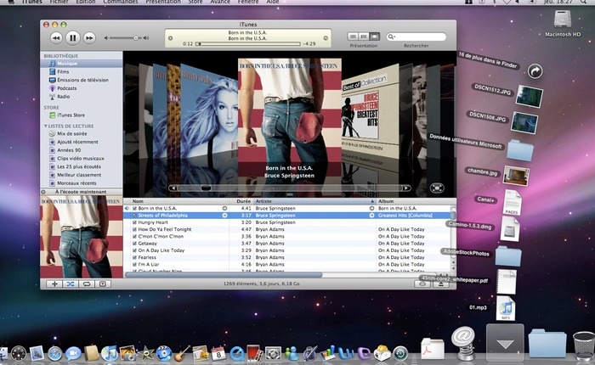Switch to list view button
595x365 pixels.
(x=353, y=36)
